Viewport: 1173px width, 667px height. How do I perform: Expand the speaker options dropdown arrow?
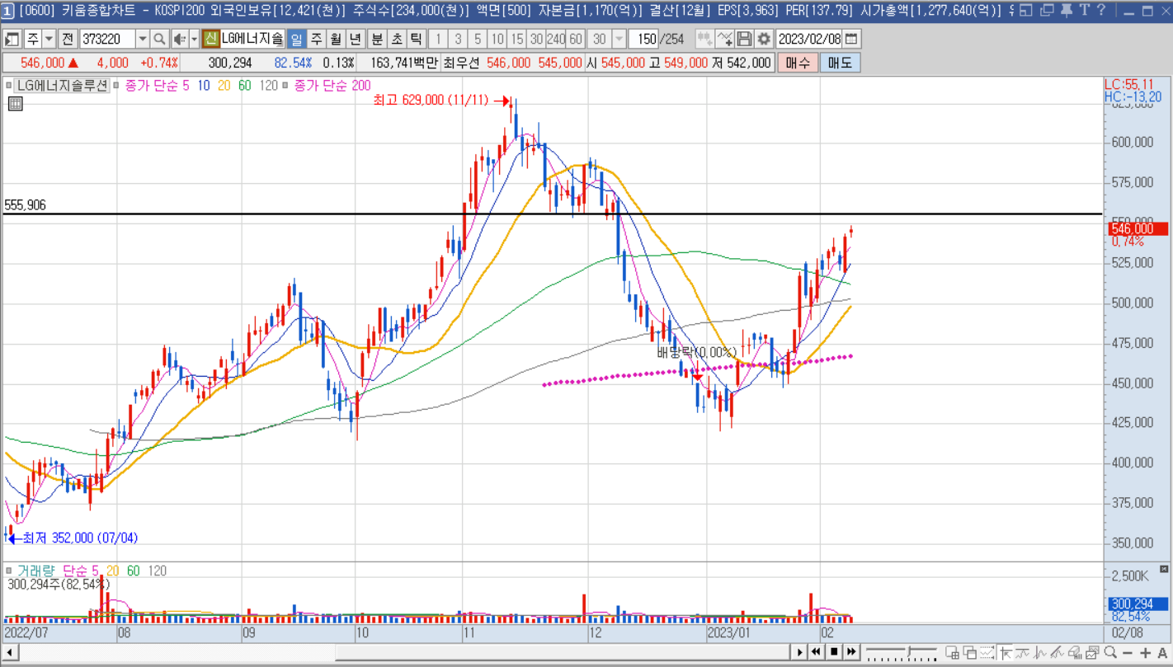195,39
